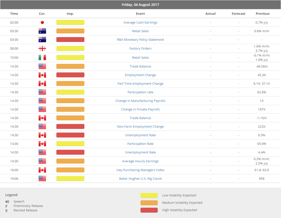Open the Non-Farm Employment Change event
This screenshot has height=218, width=281.
(140, 126)
